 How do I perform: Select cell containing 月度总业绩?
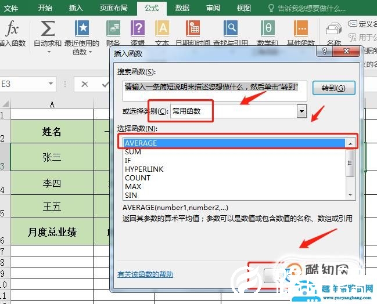(52, 231)
